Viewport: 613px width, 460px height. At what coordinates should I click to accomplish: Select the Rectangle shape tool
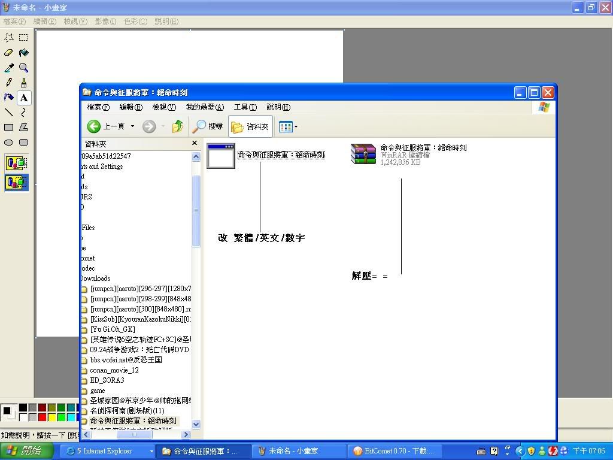click(x=9, y=127)
